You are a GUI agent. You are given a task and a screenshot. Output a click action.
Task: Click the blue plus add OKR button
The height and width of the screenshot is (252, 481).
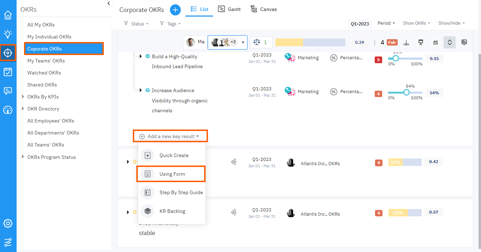pyautogui.click(x=175, y=10)
